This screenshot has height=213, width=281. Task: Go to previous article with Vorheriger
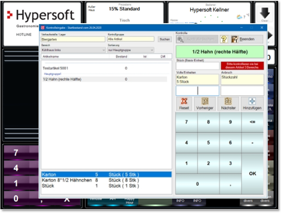205,104
